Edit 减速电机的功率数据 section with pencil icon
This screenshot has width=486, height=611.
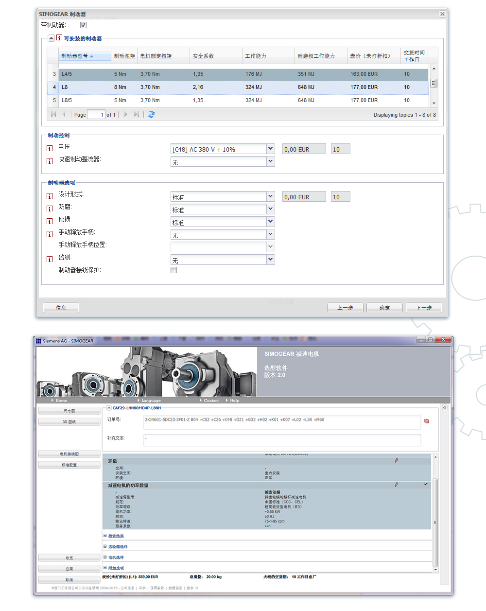pos(397,485)
